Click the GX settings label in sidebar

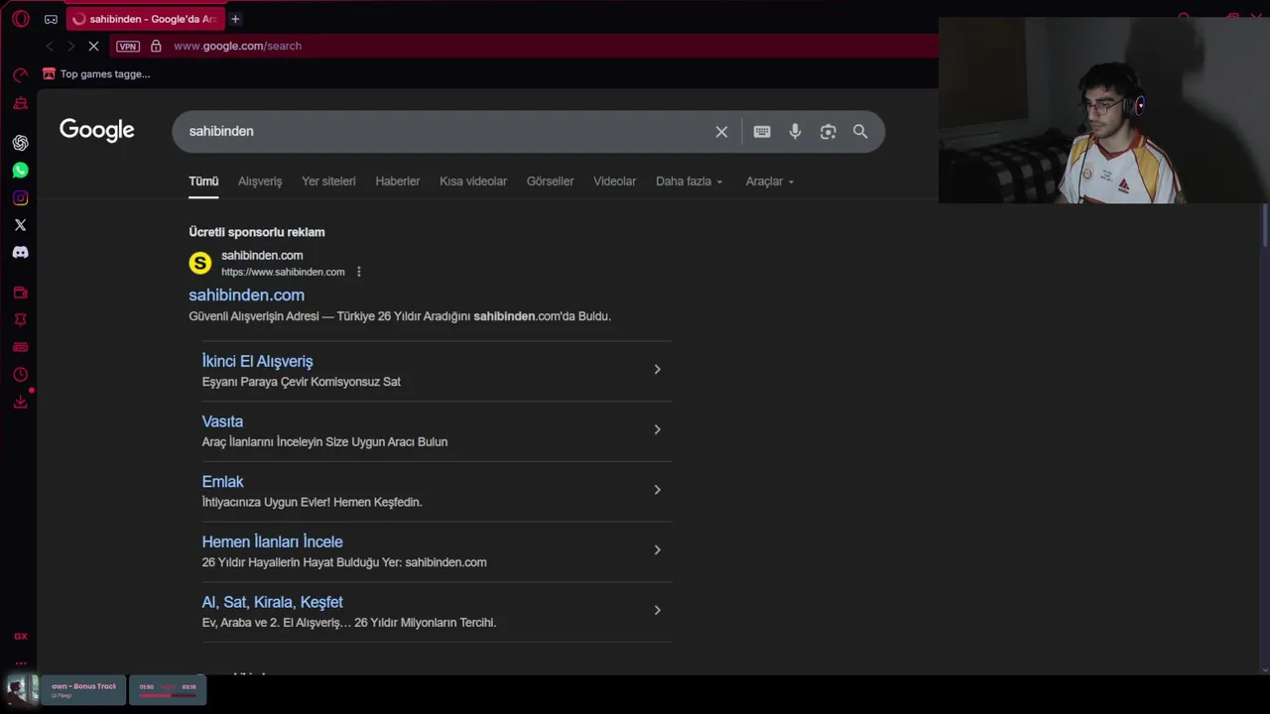20,637
